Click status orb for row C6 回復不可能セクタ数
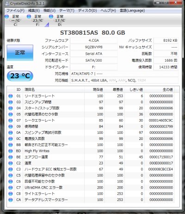The height and width of the screenshot is (214, 185). (11, 182)
